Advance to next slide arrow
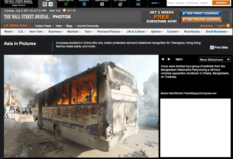This screenshot has height=159, width=233. pyautogui.click(x=169, y=59)
